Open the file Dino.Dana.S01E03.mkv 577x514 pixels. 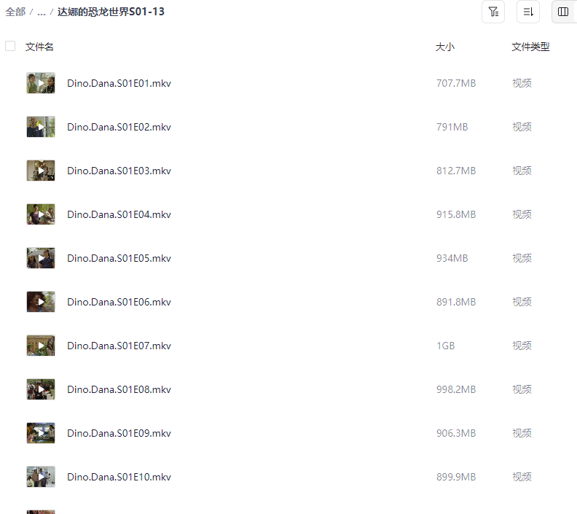pyautogui.click(x=119, y=171)
